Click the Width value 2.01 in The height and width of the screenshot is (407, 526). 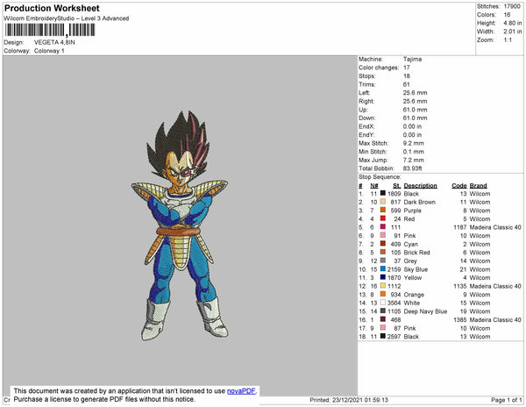(512, 32)
